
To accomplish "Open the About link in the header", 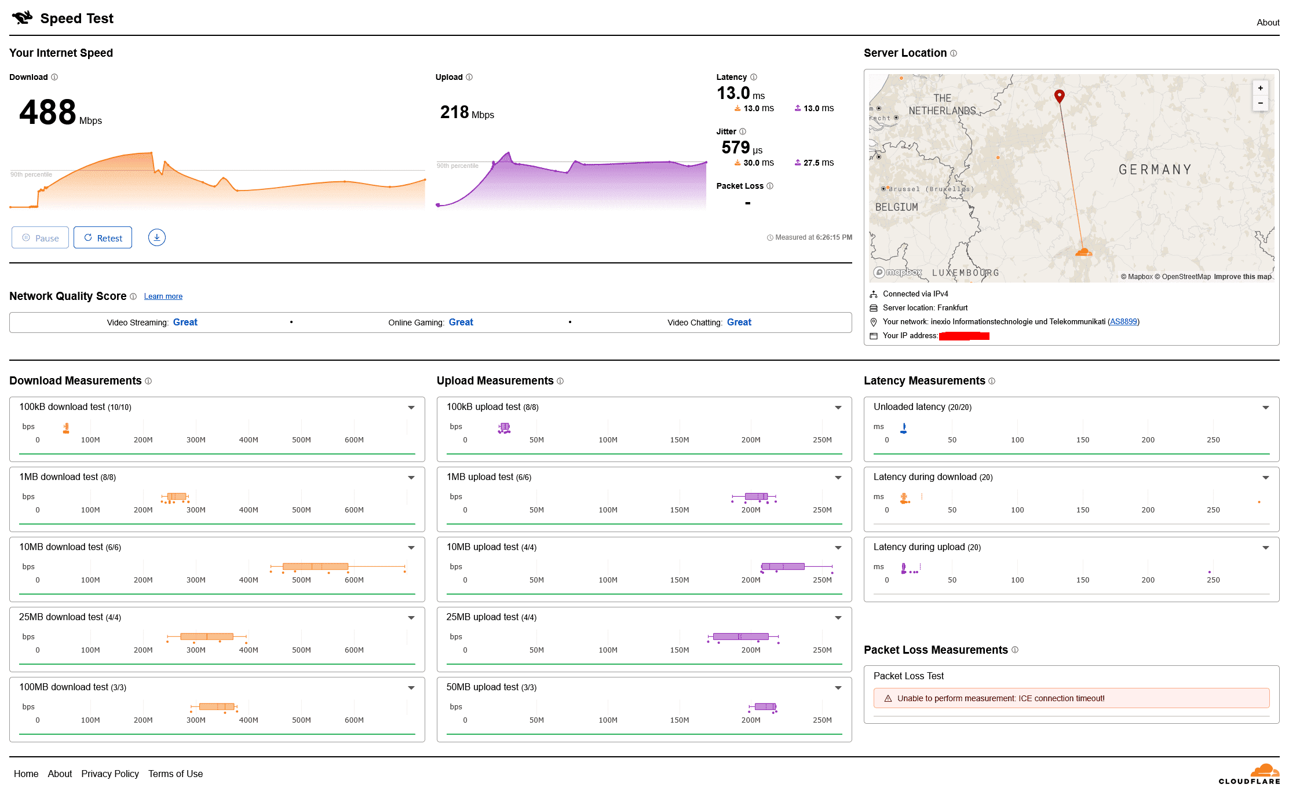I will coord(1268,23).
